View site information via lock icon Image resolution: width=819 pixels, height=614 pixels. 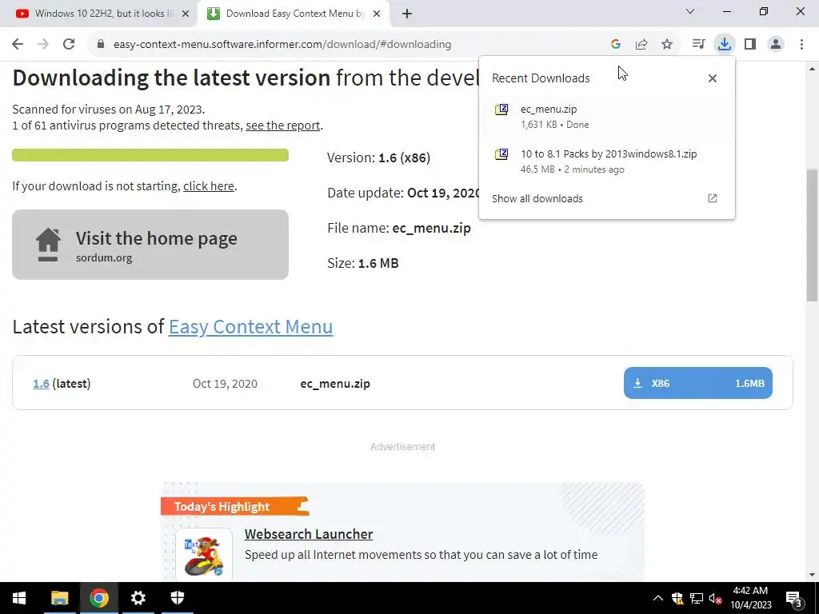101,45
